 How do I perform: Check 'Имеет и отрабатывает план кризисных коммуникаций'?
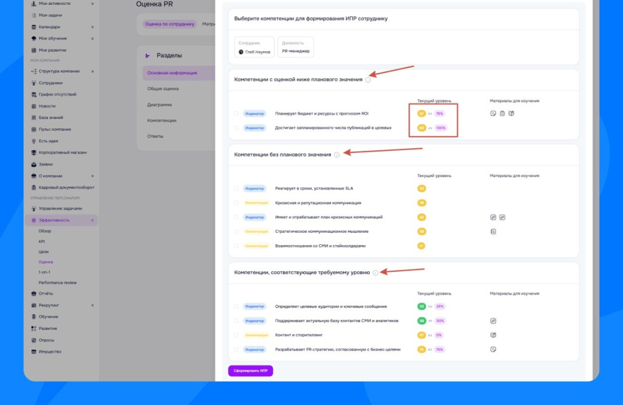pyautogui.click(x=237, y=217)
